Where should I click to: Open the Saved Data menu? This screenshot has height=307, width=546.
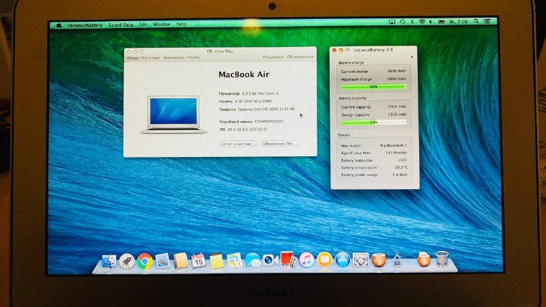(120, 24)
